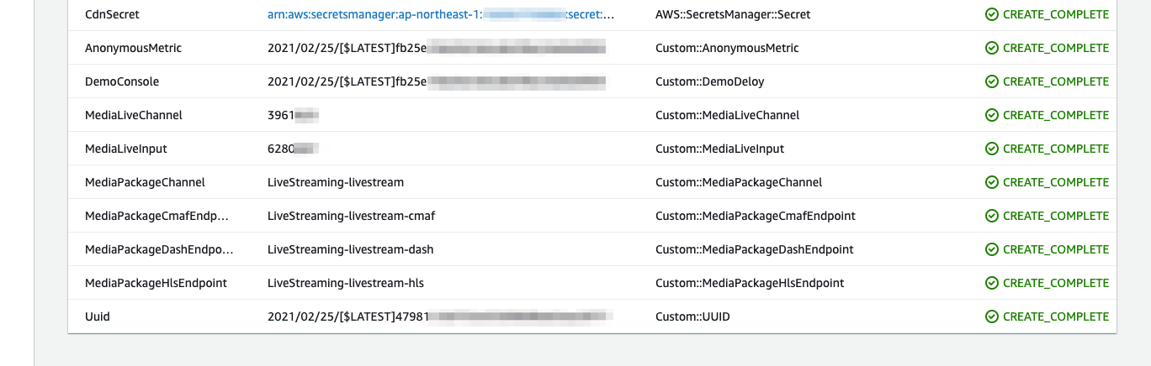The image size is (1151, 366).
Task: Click the LiveStreaming-livestream-hls physical ID
Action: coord(346,283)
